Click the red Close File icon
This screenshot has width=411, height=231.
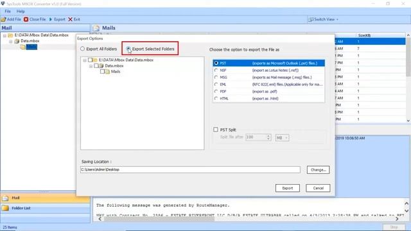(x=26, y=19)
